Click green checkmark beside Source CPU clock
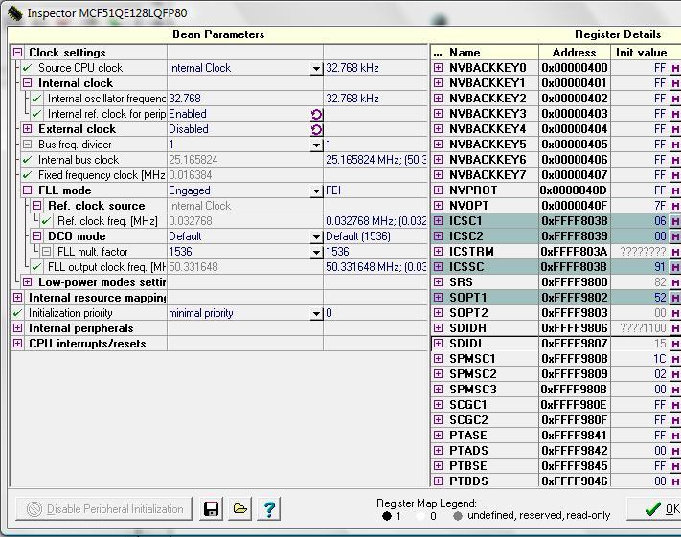681x537 pixels. pyautogui.click(x=28, y=68)
